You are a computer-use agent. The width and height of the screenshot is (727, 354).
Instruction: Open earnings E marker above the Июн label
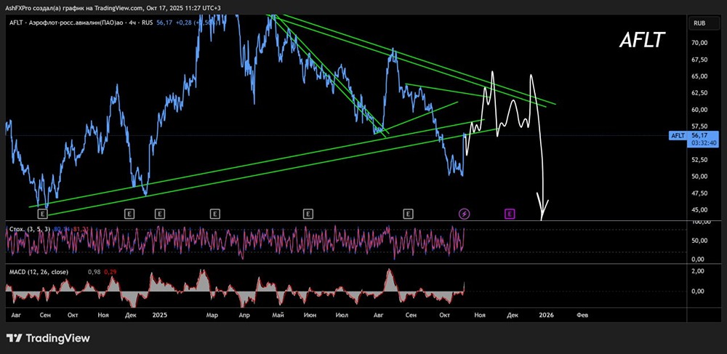pyautogui.click(x=308, y=214)
